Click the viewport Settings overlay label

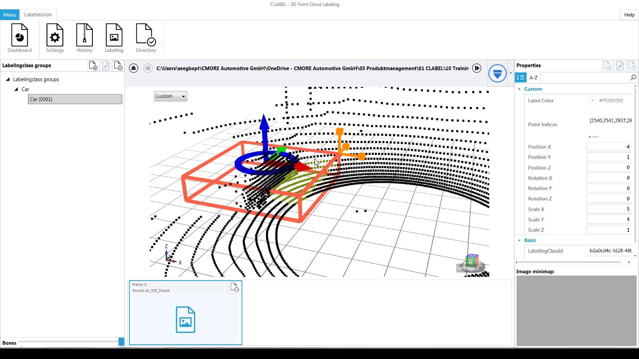coord(466,268)
